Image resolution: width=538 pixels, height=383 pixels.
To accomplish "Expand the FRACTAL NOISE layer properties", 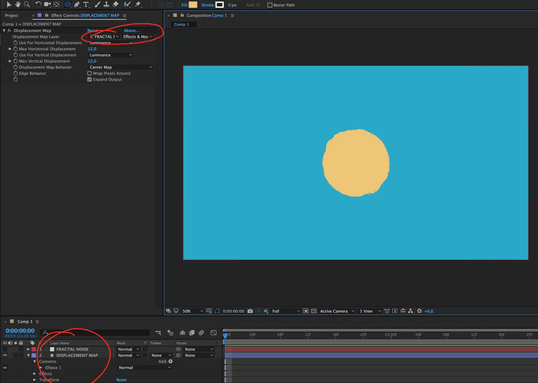I will pyautogui.click(x=28, y=349).
